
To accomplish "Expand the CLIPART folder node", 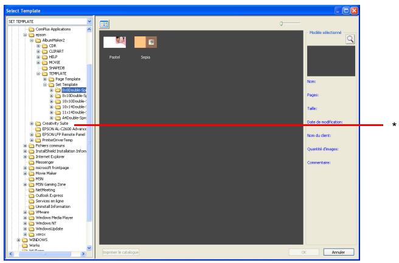I will (x=38, y=52).
